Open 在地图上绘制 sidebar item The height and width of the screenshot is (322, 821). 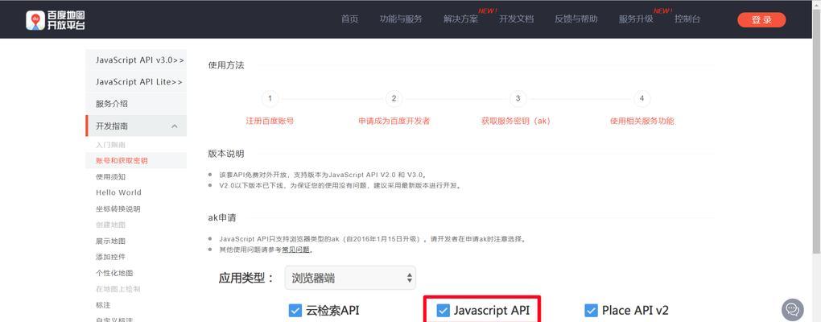click(x=118, y=289)
